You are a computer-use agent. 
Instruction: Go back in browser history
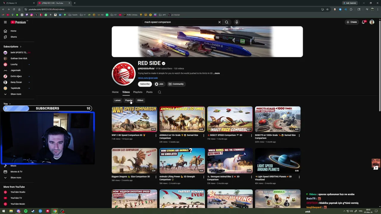3,9
